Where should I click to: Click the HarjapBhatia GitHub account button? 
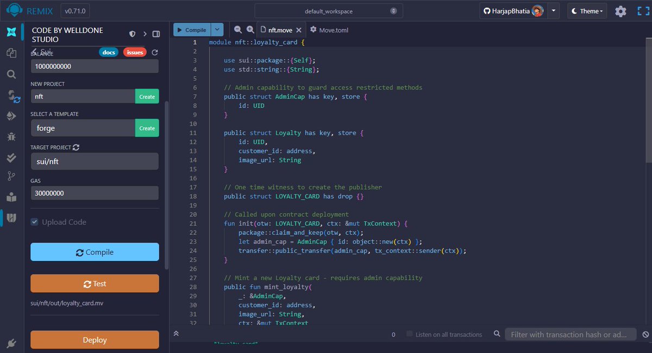(x=513, y=11)
